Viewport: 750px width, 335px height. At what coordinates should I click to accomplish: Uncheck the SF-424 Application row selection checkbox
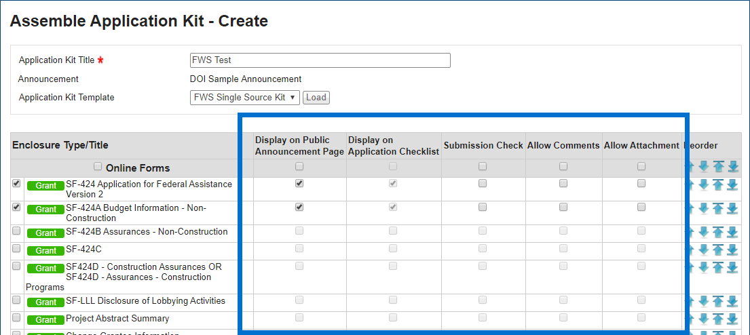[x=16, y=184]
